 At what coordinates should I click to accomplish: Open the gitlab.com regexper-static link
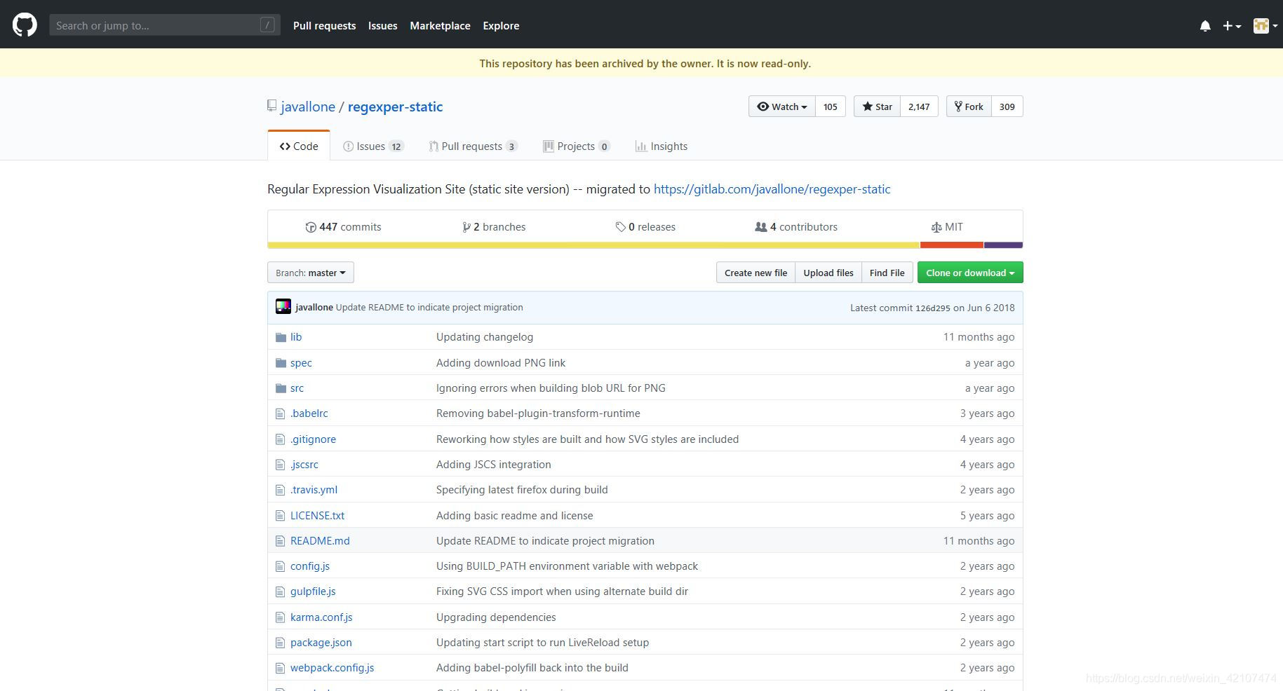(x=772, y=189)
